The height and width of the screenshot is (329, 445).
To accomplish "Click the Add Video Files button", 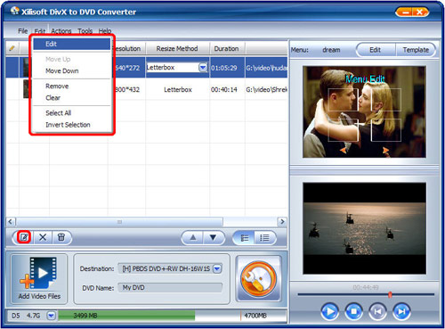I will 39,278.
